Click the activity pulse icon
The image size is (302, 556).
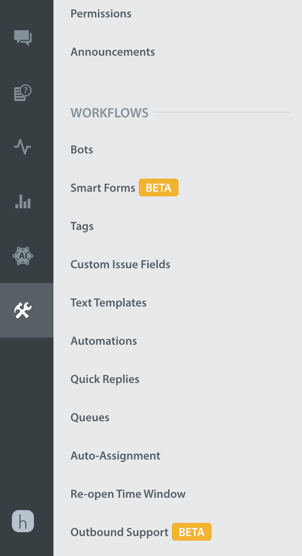[x=22, y=147]
